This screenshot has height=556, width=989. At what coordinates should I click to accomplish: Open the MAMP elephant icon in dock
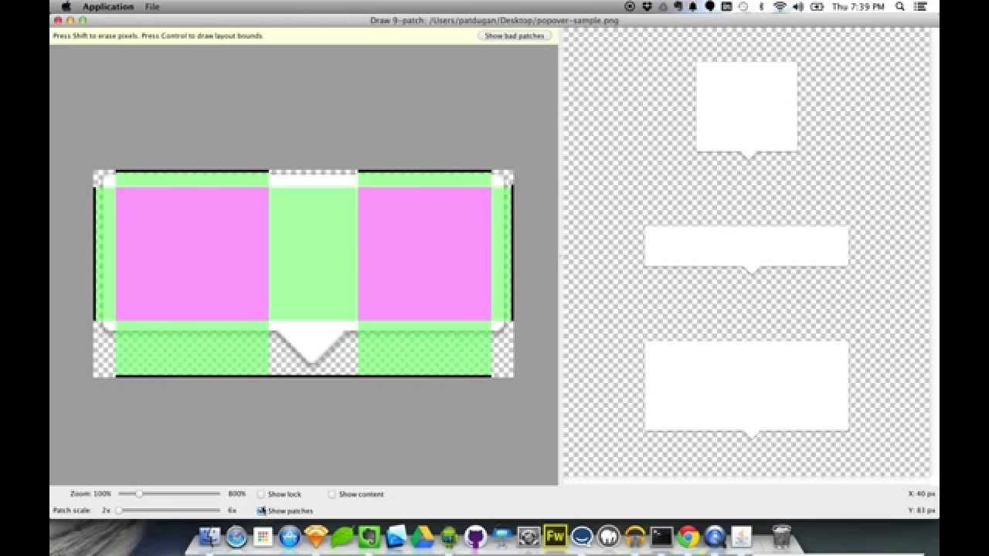[609, 536]
